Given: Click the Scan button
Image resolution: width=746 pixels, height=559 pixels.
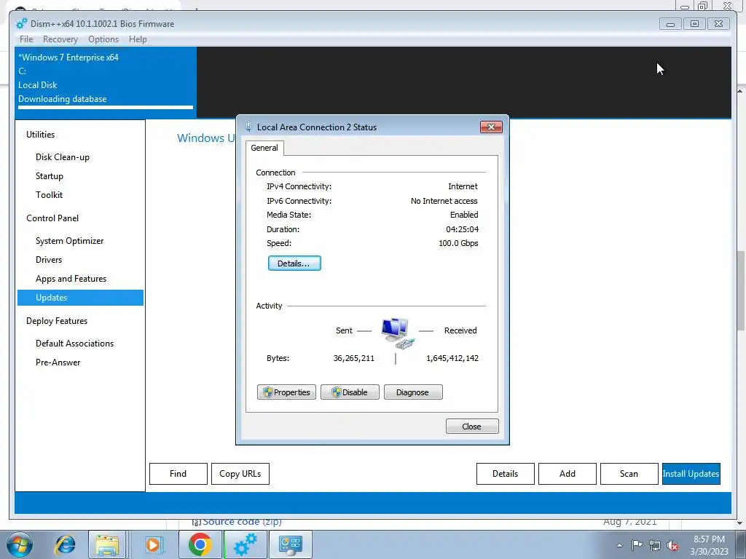Looking at the screenshot, I should (x=629, y=474).
